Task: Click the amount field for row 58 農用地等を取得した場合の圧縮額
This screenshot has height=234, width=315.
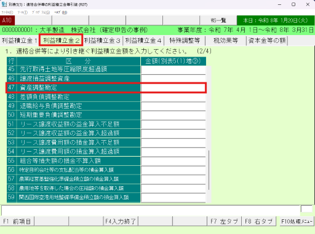Action: point(173,189)
